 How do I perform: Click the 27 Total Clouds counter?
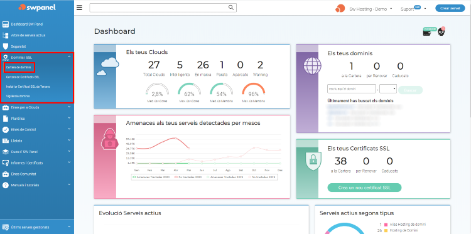(x=154, y=68)
